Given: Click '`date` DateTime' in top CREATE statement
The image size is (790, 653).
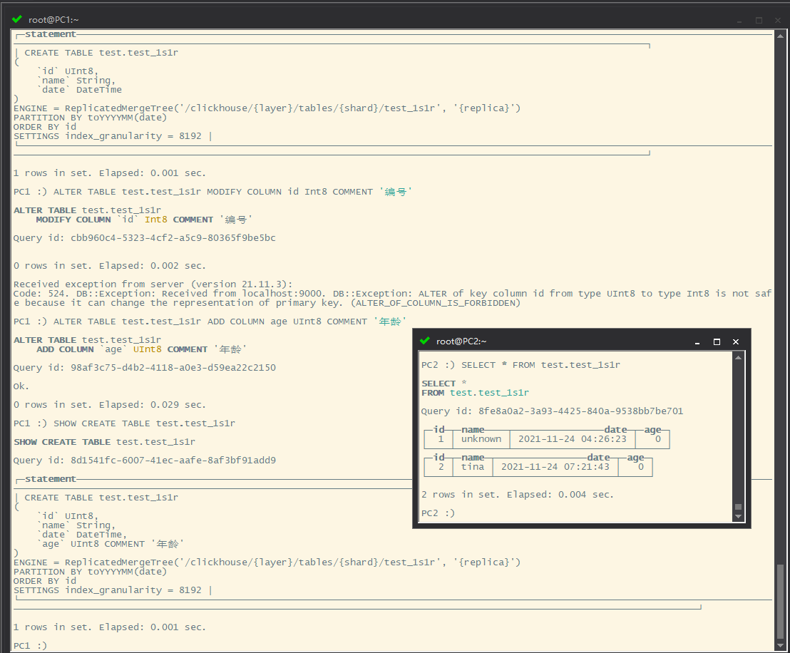Looking at the screenshot, I should click(79, 90).
